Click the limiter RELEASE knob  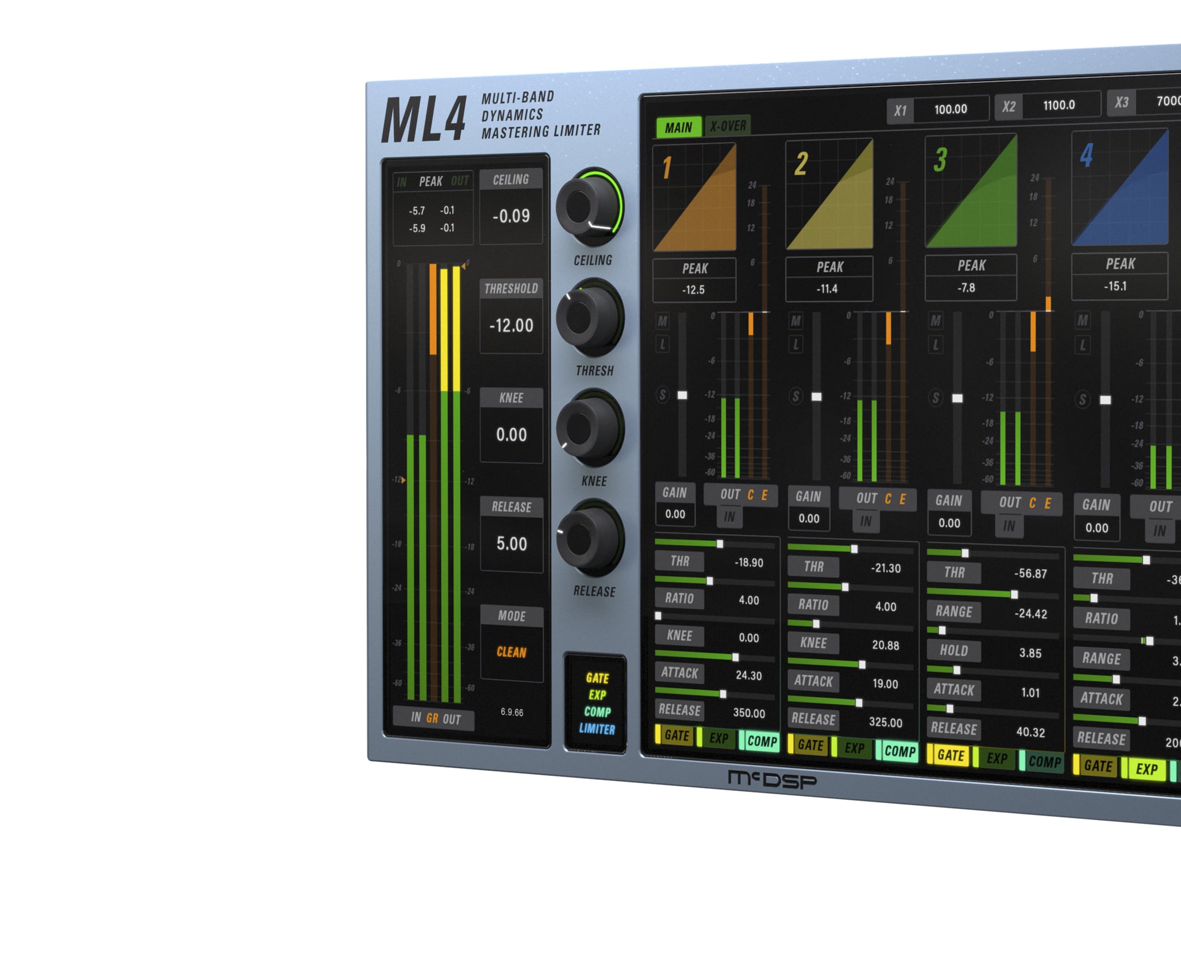590,537
